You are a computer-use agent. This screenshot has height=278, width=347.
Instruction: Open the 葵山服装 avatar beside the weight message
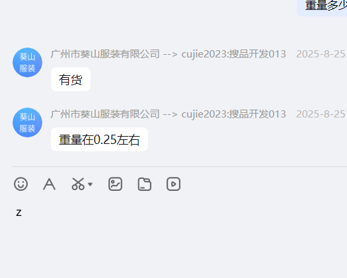[28, 123]
